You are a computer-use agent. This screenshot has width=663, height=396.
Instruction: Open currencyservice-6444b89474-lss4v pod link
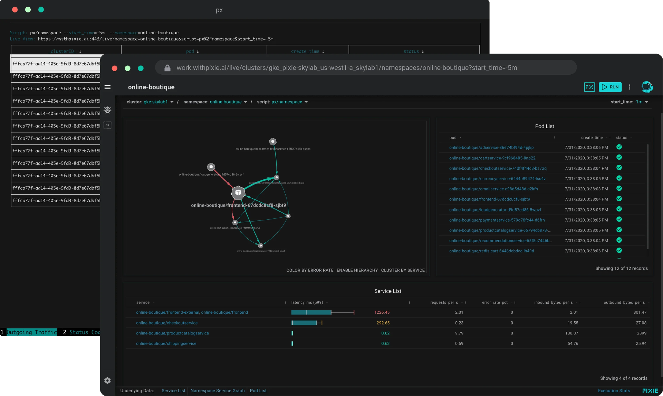pyautogui.click(x=497, y=179)
